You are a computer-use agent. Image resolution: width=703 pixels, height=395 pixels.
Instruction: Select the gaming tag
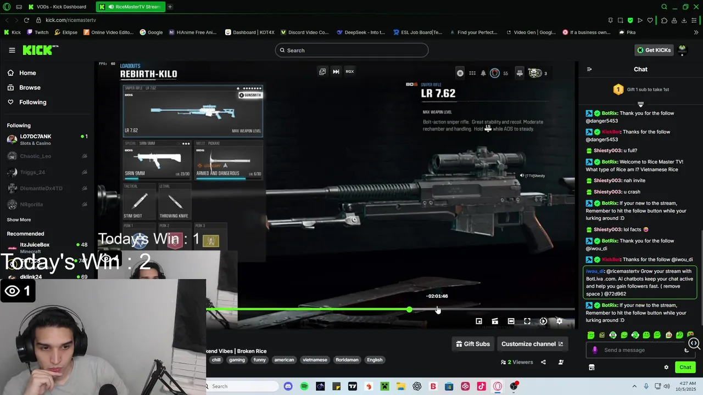(x=237, y=360)
